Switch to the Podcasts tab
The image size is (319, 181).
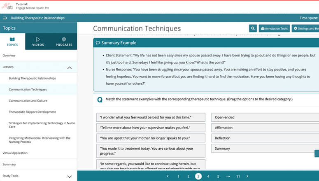click(x=64, y=42)
